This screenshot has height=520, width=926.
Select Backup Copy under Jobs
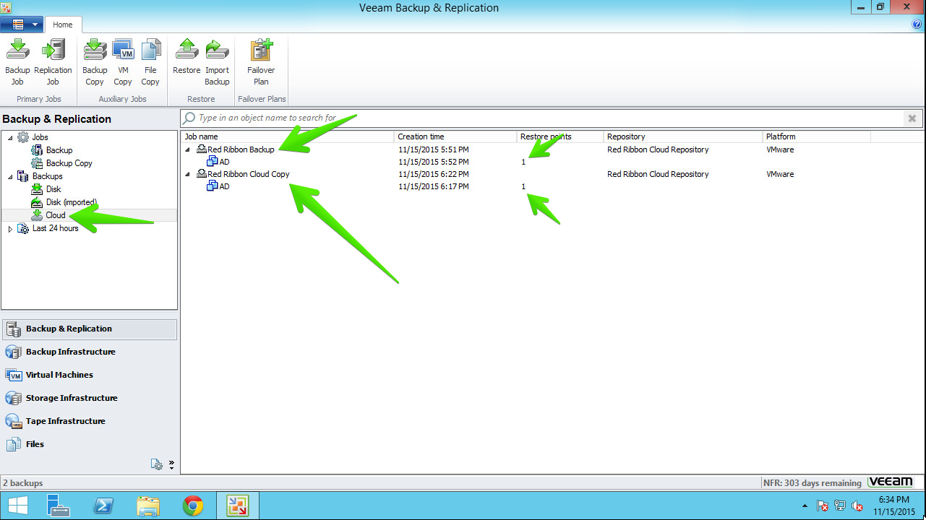coord(69,163)
